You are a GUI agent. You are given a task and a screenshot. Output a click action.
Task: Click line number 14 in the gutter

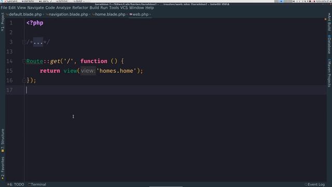coord(9,61)
